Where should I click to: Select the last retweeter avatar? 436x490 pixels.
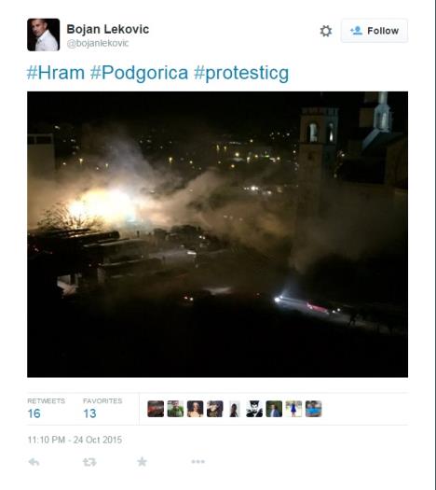[x=313, y=409]
